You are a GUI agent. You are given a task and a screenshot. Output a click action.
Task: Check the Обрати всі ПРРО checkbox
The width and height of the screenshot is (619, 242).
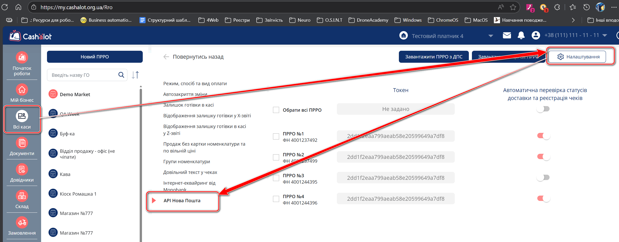tap(276, 110)
